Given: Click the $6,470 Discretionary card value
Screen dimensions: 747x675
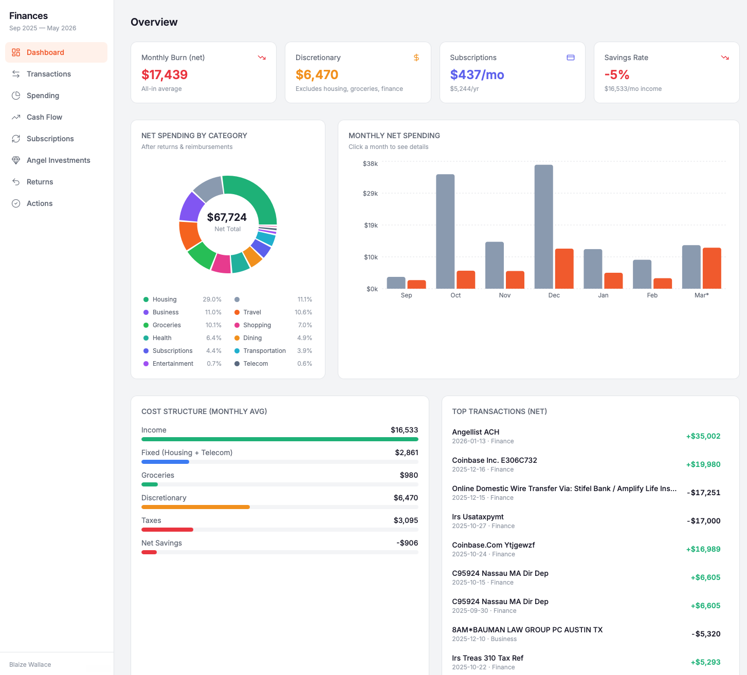Looking at the screenshot, I should click(x=317, y=74).
